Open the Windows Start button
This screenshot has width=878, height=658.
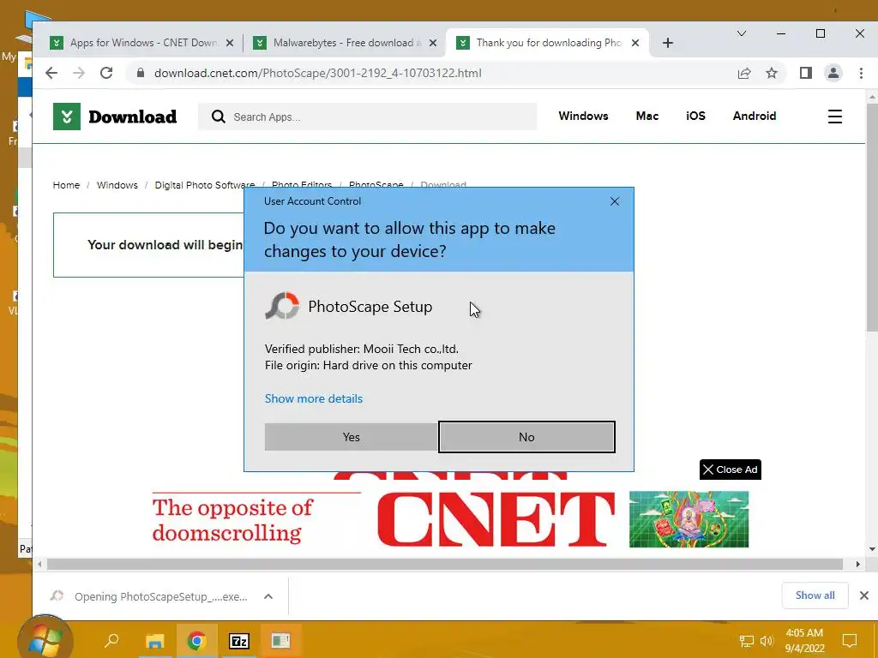click(x=45, y=637)
